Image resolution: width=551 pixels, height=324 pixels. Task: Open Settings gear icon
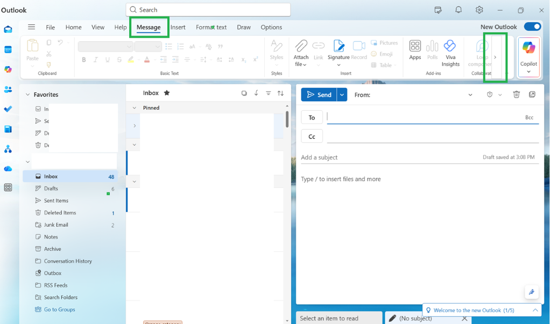point(479,10)
